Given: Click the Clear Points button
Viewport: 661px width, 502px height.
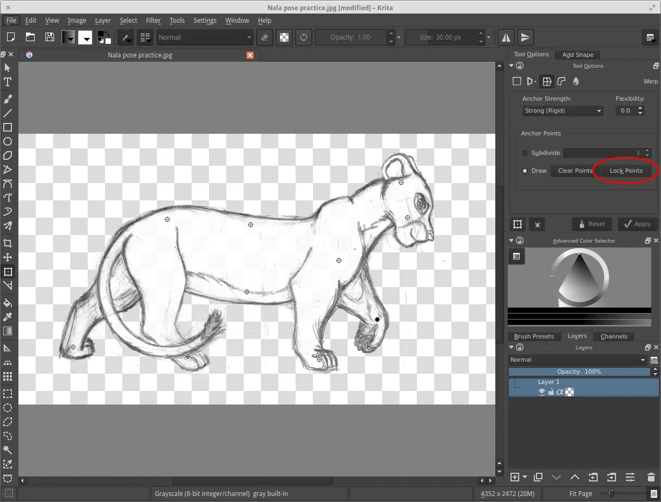Looking at the screenshot, I should (575, 171).
